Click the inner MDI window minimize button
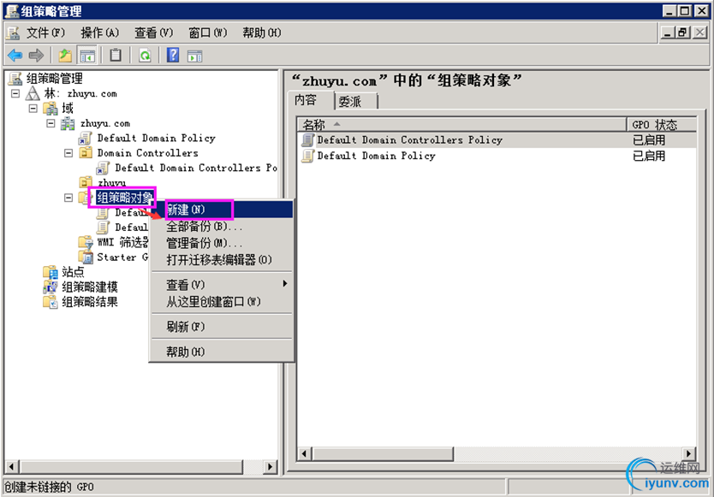This screenshot has width=714, height=497. [668, 33]
